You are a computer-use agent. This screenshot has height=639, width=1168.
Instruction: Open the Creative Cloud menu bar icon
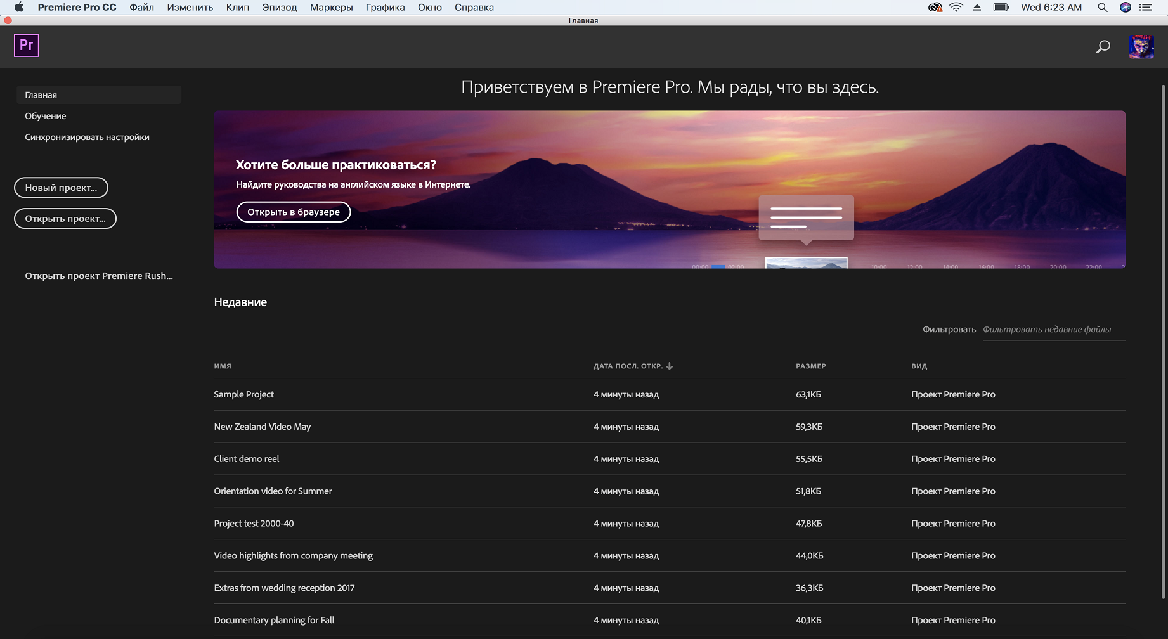(935, 7)
